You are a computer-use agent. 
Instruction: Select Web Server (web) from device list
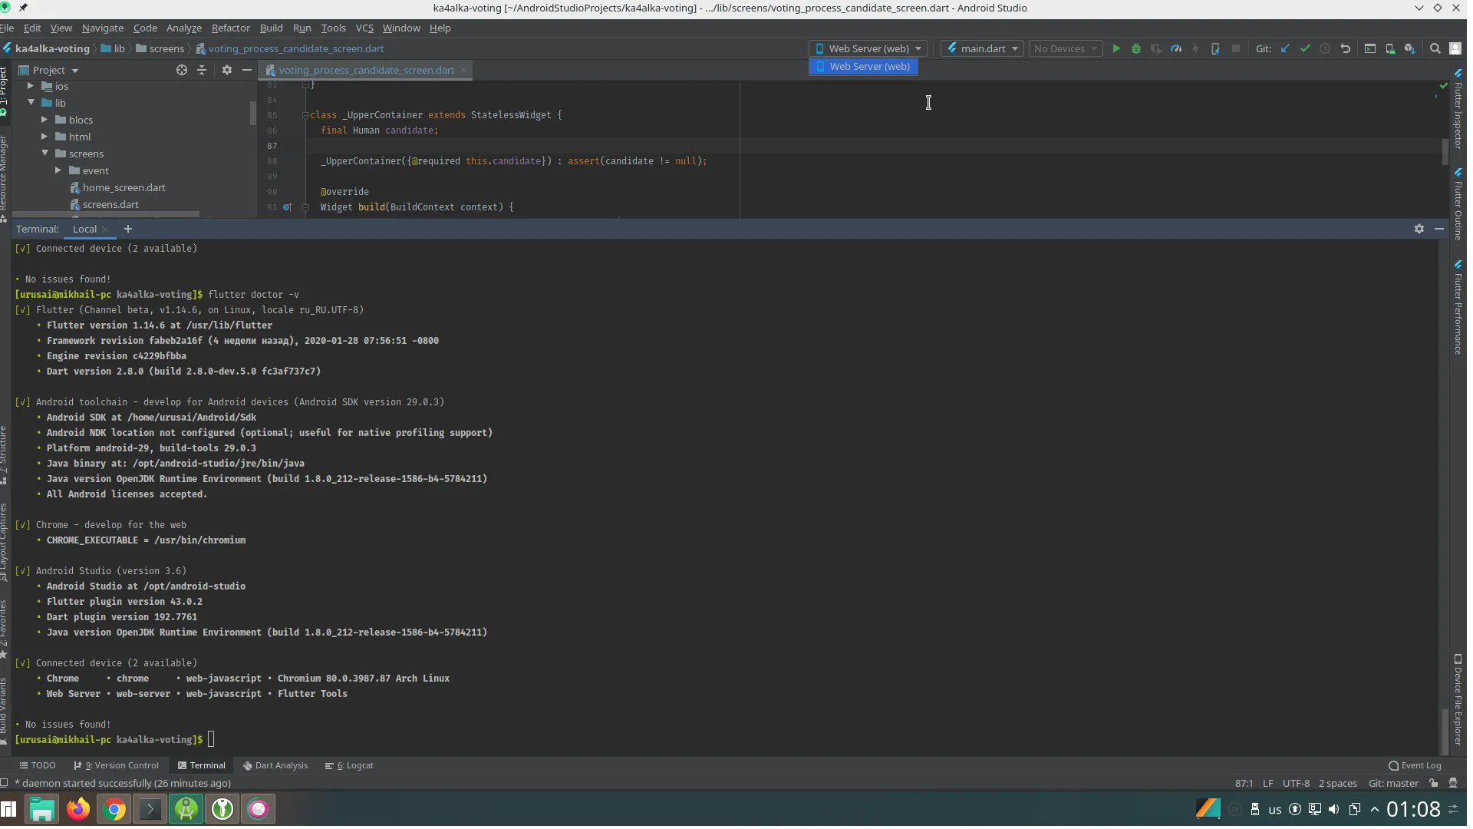click(x=863, y=67)
